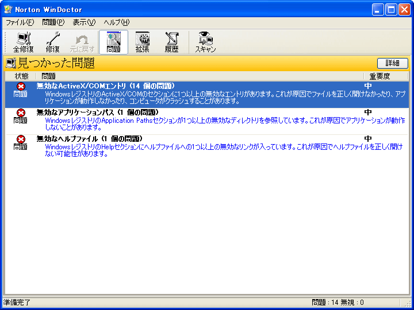Screen dimensions: 414x310
Task: Sort by the 重要度 column header
Action: click(x=386, y=76)
